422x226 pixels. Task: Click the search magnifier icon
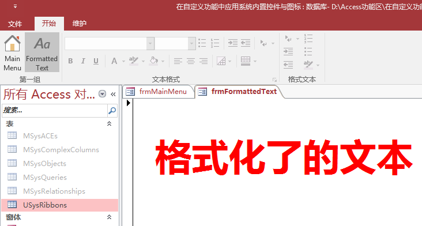coord(112,110)
